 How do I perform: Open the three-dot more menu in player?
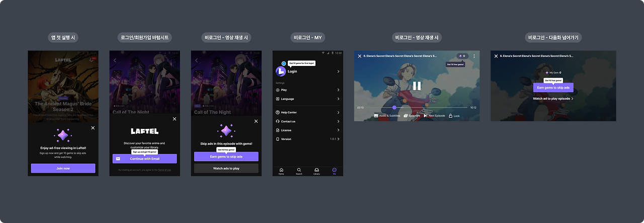pos(474,56)
